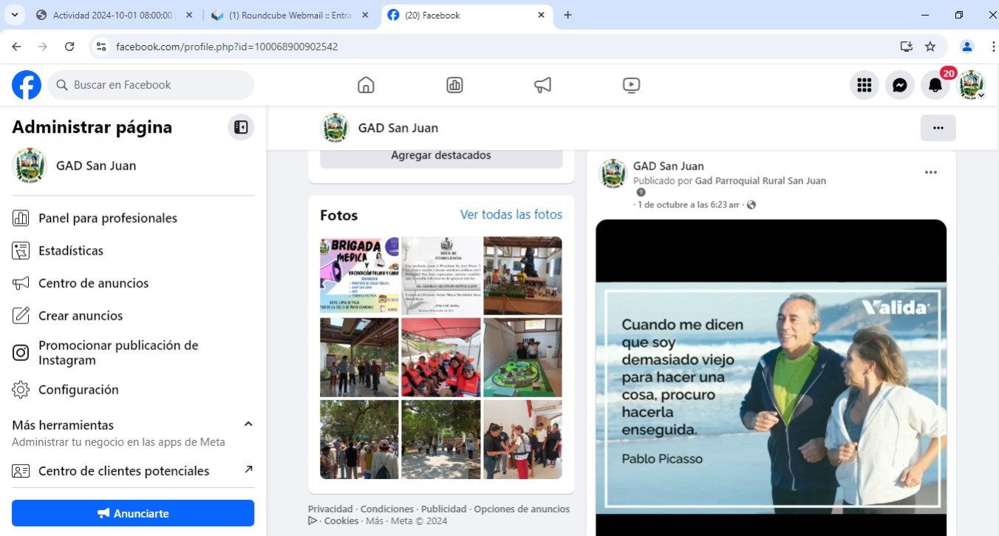Open the apps grid menu icon
Screen dimensions: 999x536
tap(864, 86)
